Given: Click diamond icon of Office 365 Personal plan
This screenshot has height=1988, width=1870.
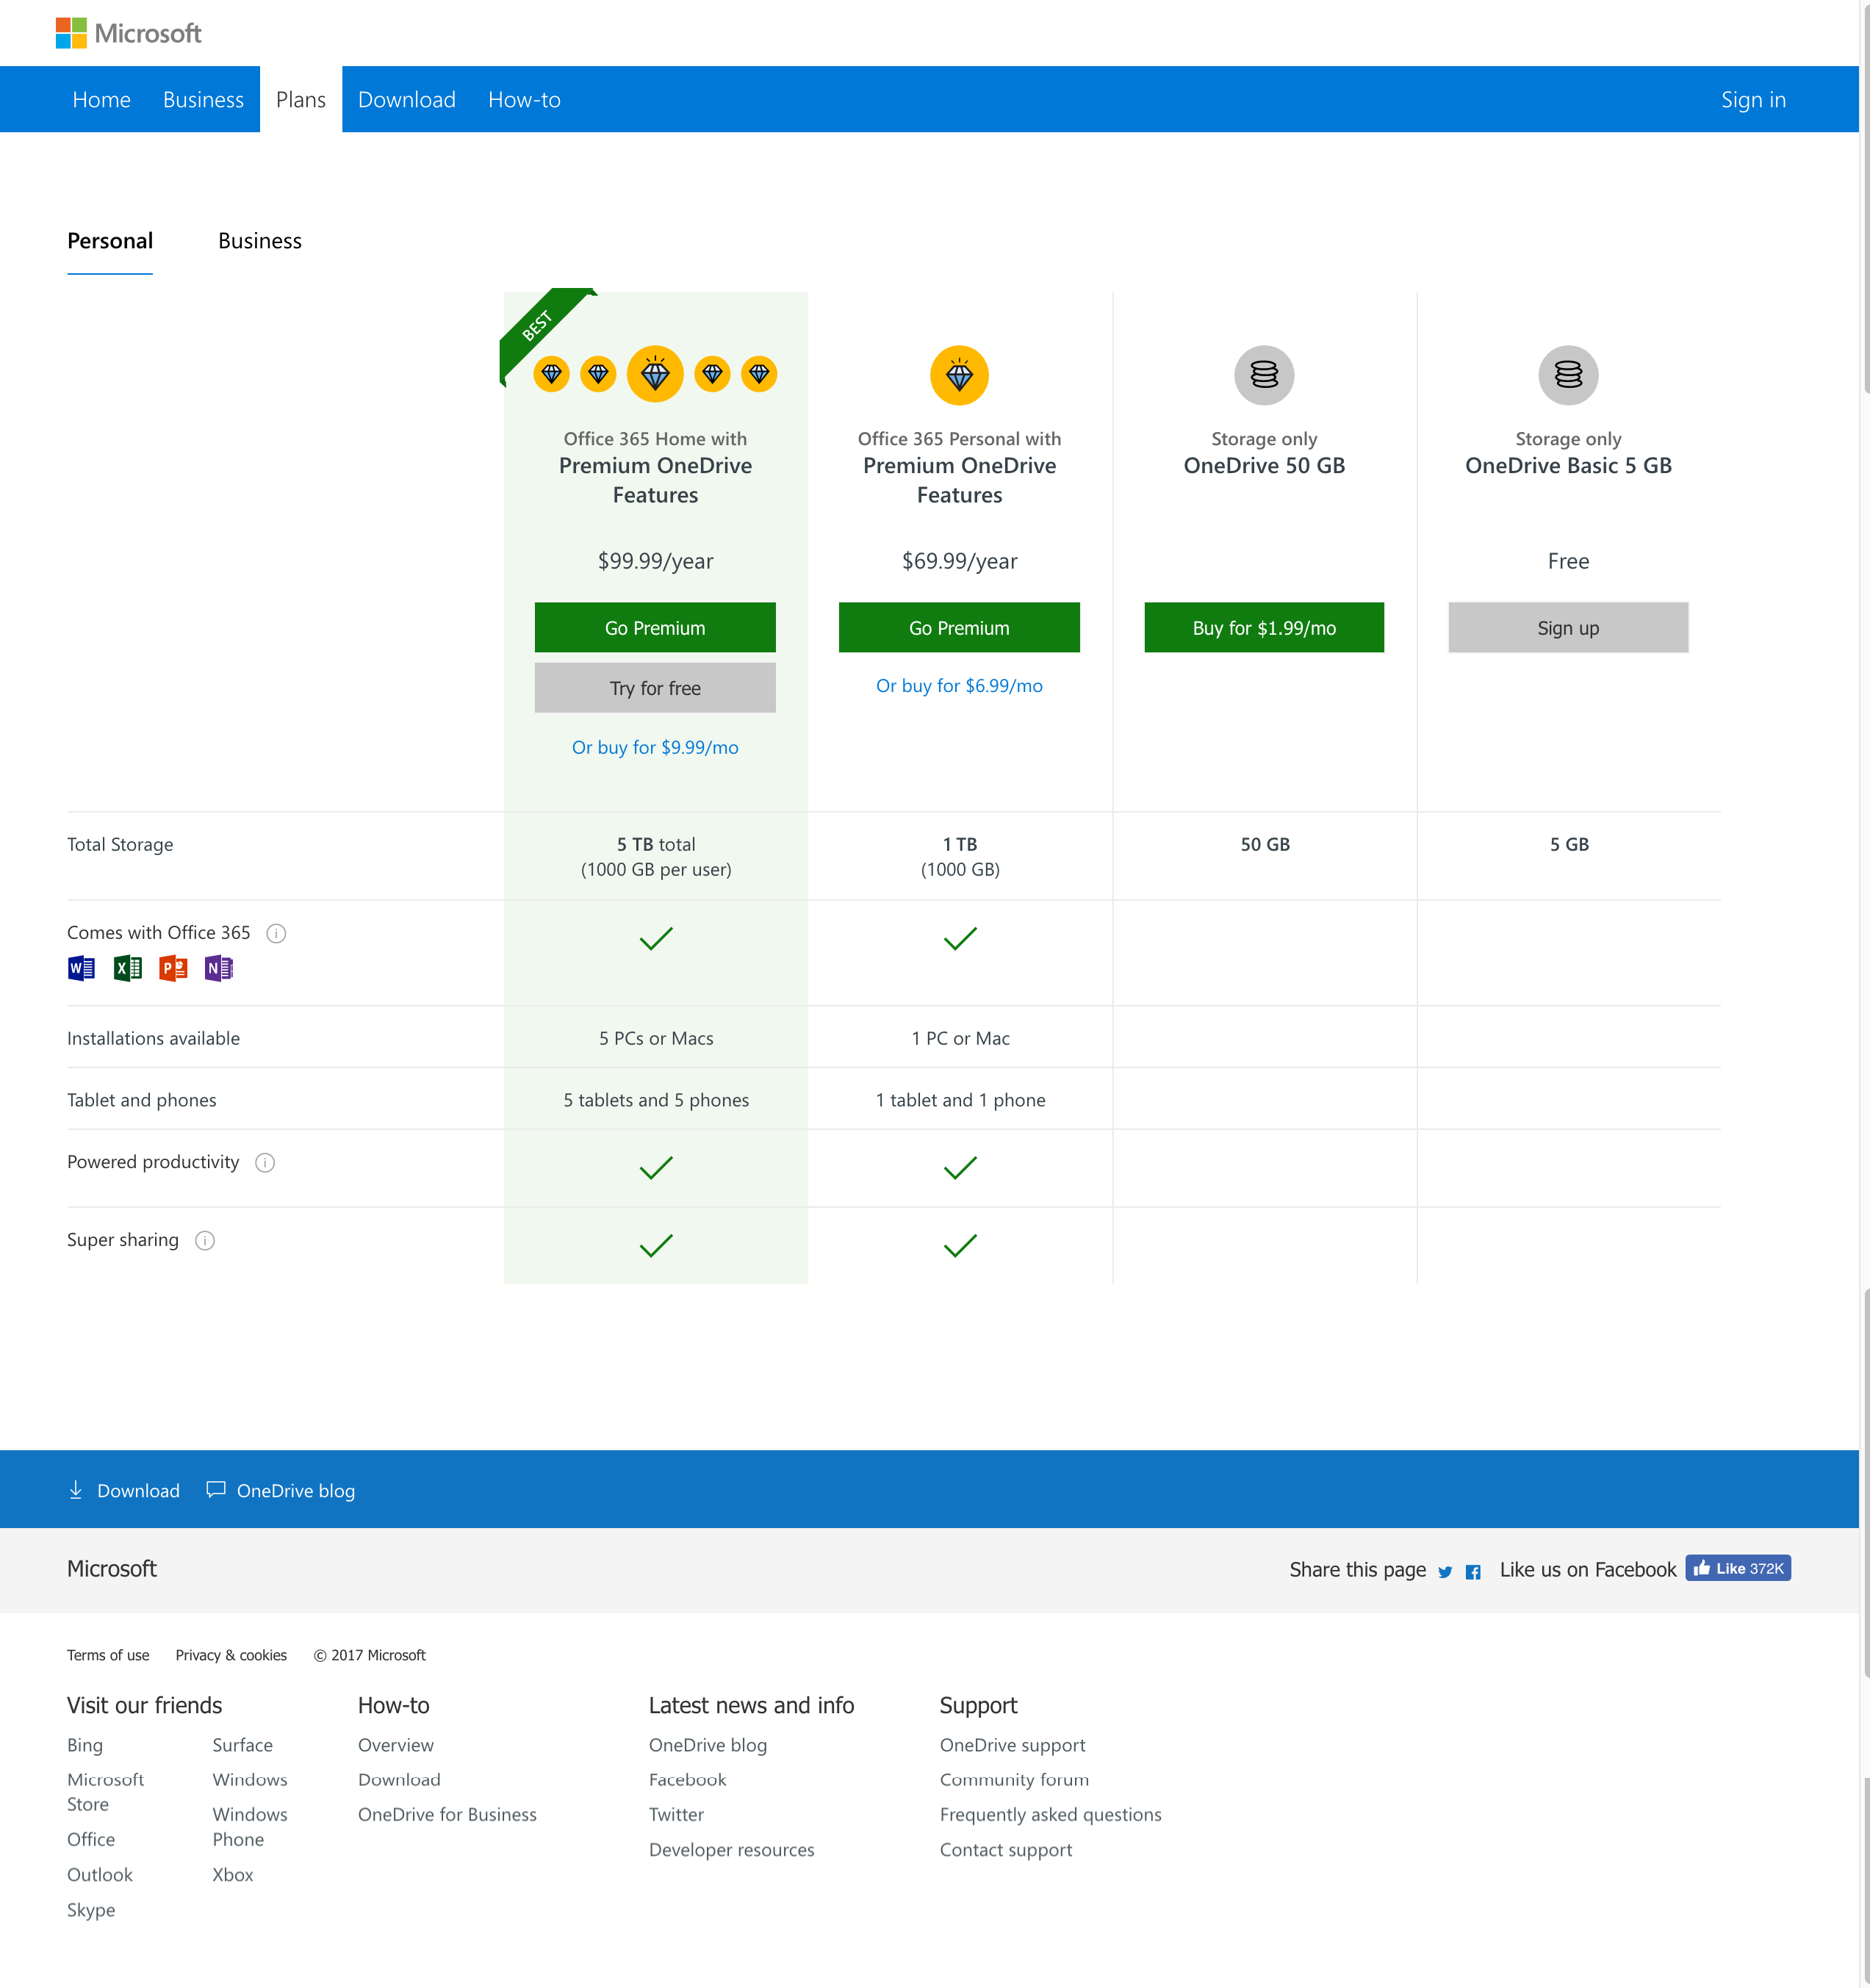Looking at the screenshot, I should coord(959,375).
